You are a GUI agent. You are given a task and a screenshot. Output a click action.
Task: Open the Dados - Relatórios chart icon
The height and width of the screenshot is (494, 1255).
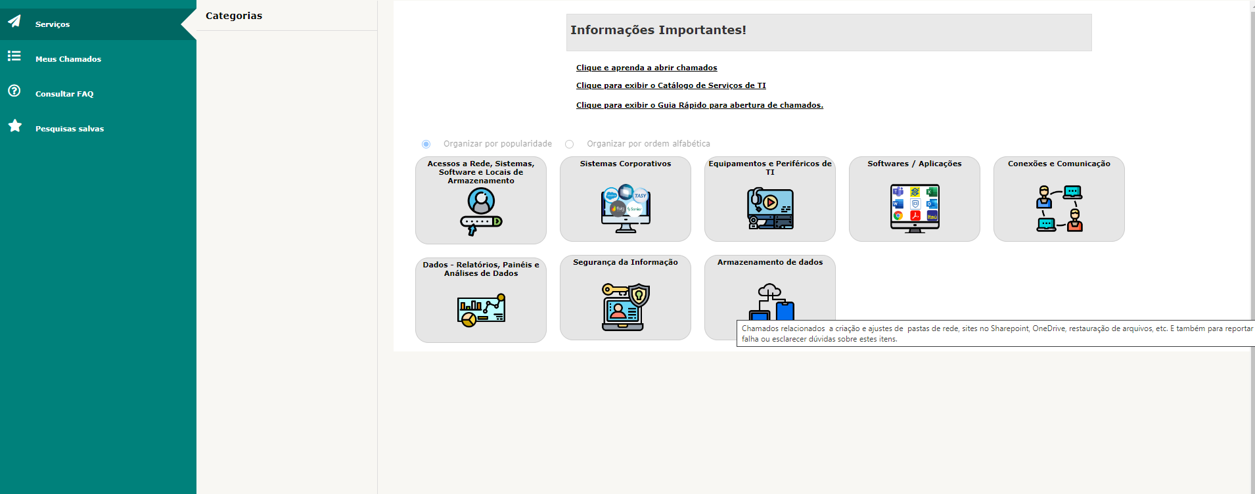pyautogui.click(x=481, y=310)
